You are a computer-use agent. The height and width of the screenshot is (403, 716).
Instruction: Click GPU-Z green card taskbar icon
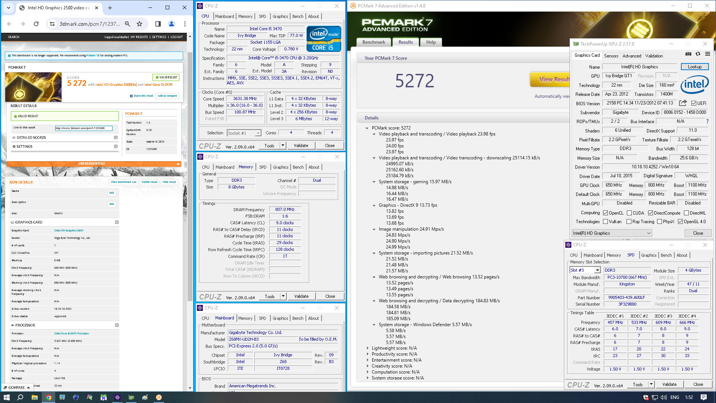click(131, 397)
